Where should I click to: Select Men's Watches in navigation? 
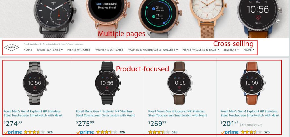pos(79,50)
